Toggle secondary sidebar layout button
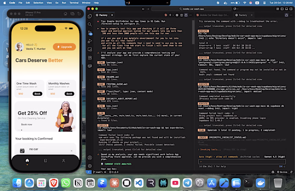The width and height of the screenshot is (295, 191). coord(291,9)
